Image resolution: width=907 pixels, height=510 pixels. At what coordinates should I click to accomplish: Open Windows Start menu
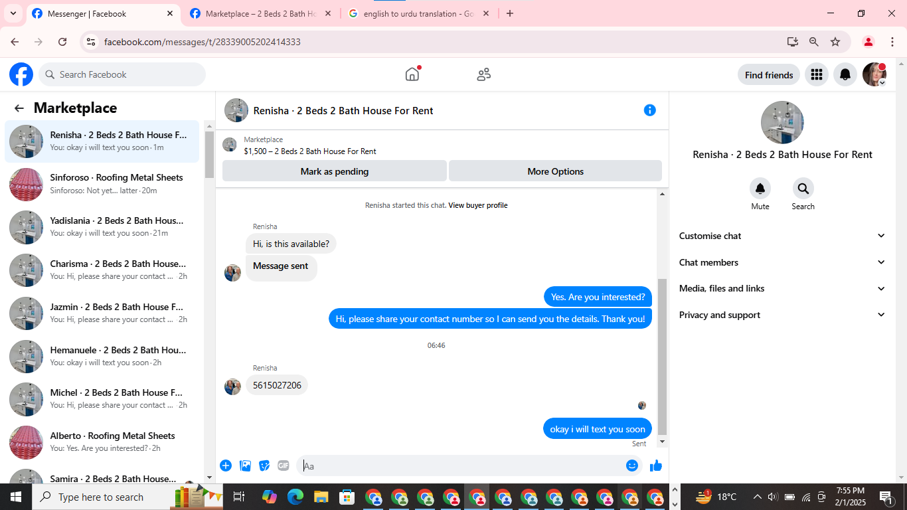16,497
